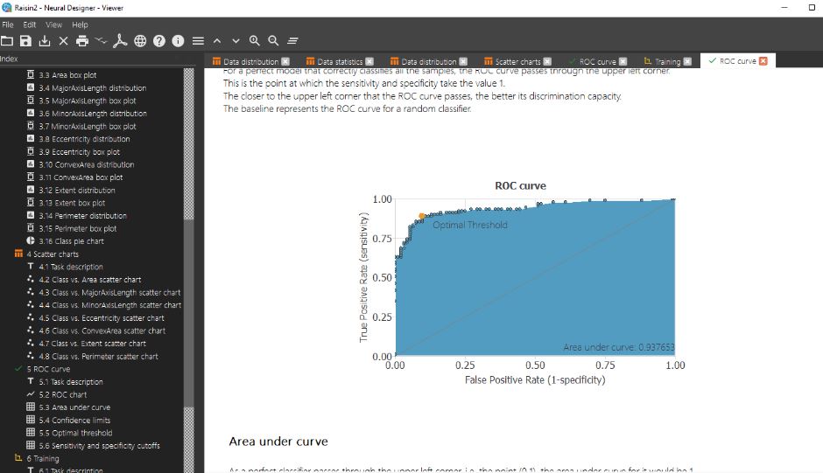Open the 5 ROC curve section
Image resolution: width=823 pixels, height=473 pixels.
coord(48,369)
